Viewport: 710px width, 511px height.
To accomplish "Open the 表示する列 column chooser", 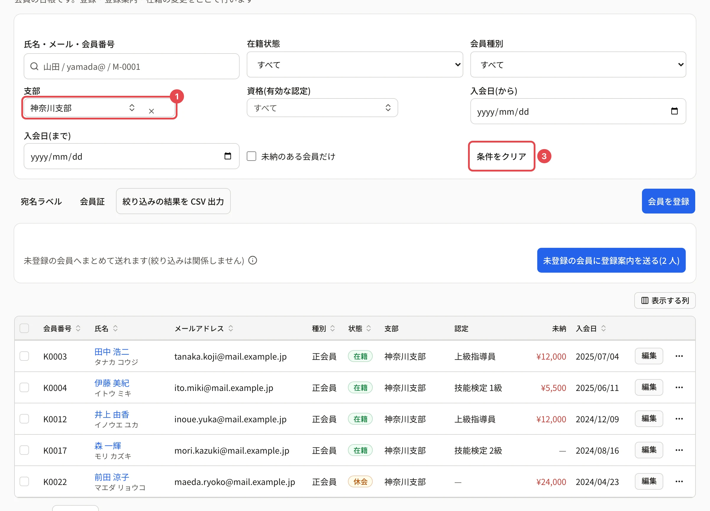I will pos(665,300).
